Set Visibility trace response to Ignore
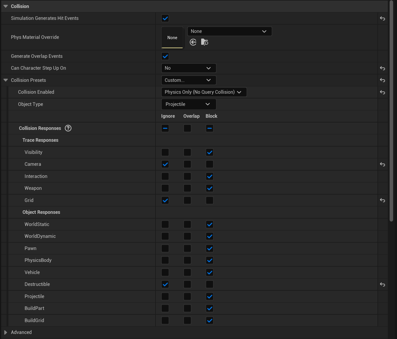 coord(165,152)
